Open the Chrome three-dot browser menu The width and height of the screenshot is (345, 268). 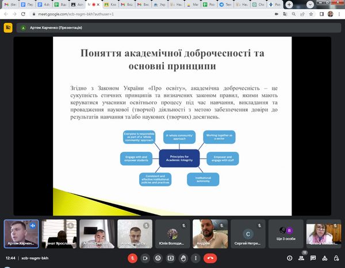338,13
